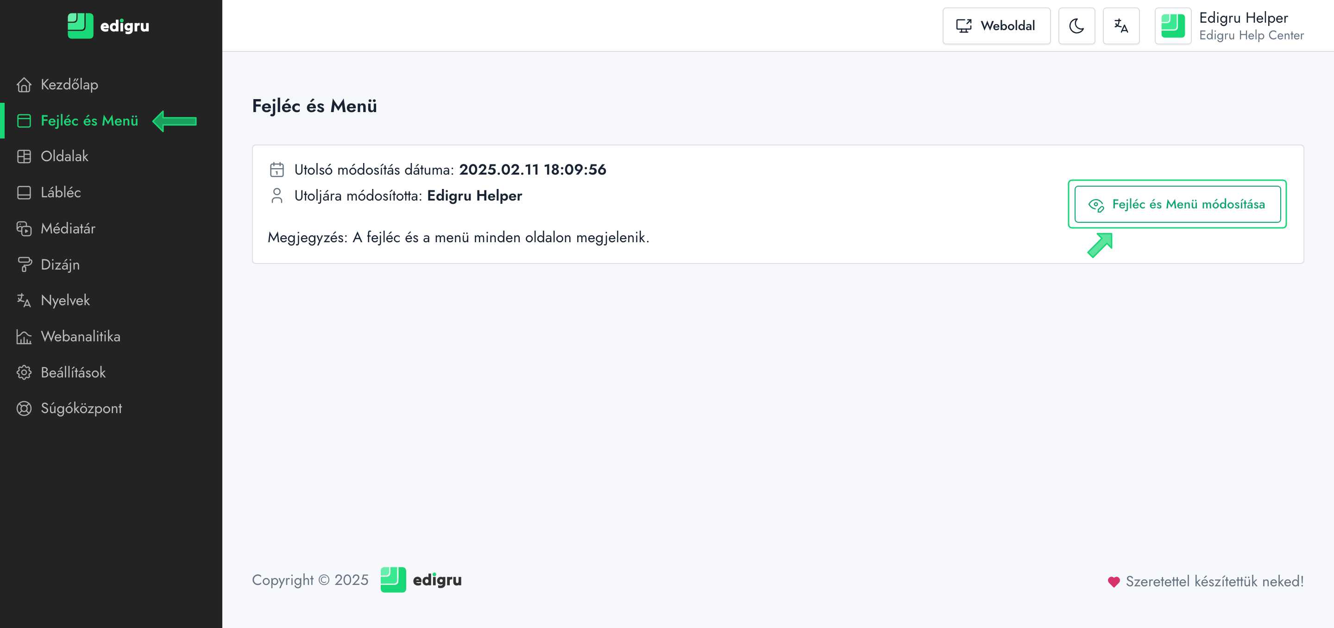The image size is (1334, 628).
Task: Open language switcher in top bar
Action: coord(1120,26)
